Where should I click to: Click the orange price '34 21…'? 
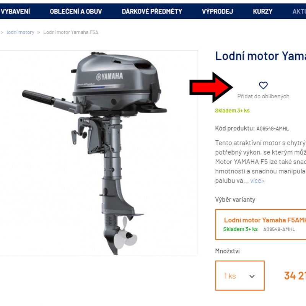click(295, 276)
